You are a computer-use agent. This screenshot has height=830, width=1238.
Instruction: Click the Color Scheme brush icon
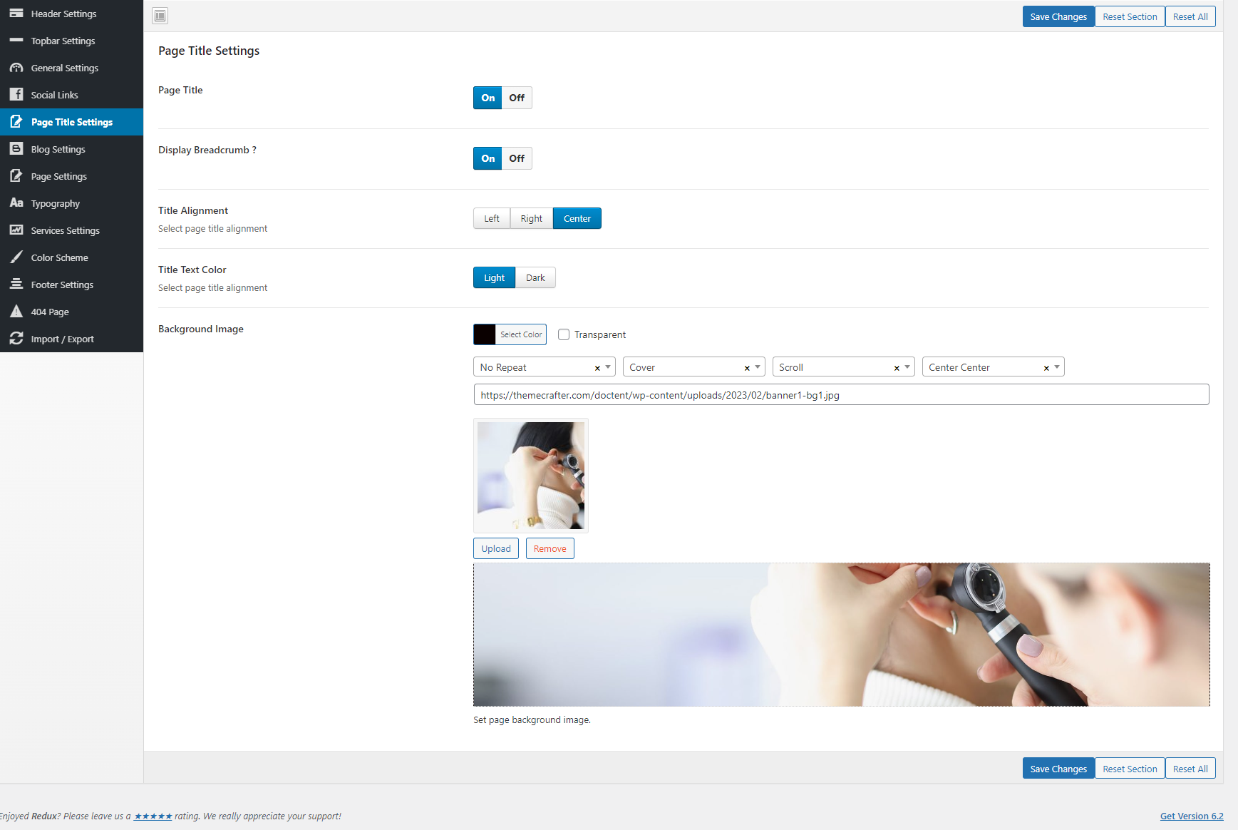pos(16,257)
